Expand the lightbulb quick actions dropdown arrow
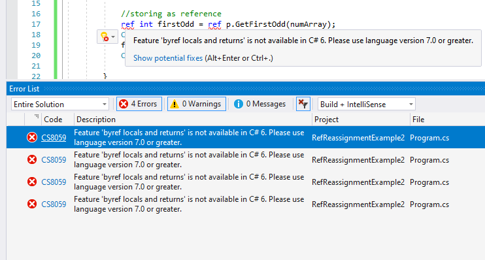This screenshot has height=260, width=485. click(113, 37)
